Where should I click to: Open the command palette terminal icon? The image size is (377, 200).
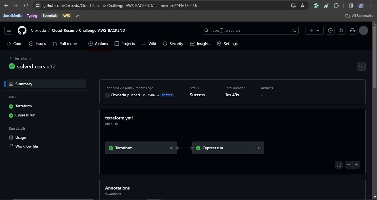294,30
